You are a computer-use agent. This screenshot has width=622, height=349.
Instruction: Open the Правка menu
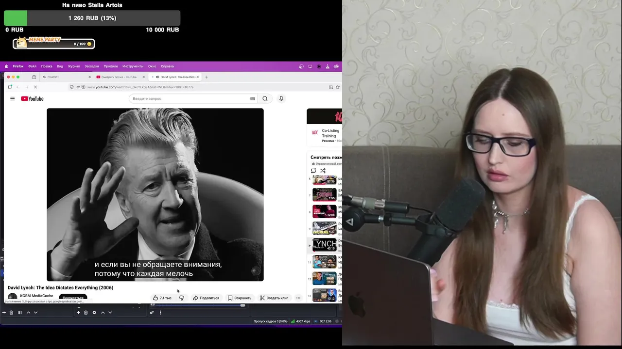click(x=47, y=66)
